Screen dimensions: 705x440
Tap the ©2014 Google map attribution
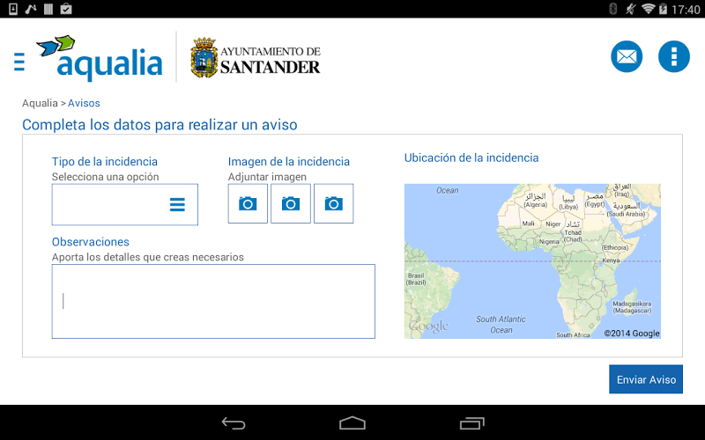(x=632, y=334)
